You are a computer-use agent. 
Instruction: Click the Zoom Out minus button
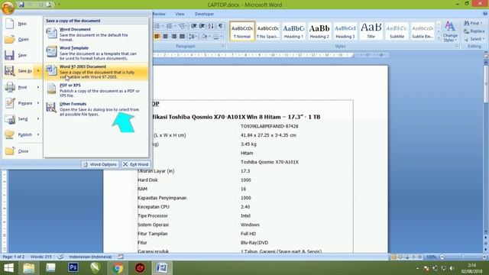[442, 257]
